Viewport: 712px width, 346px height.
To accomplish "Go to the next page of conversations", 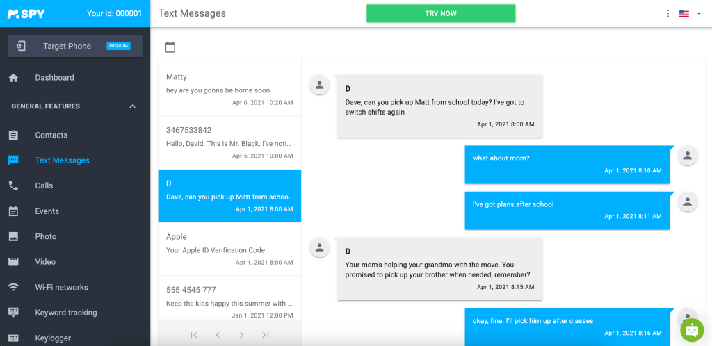I will click(241, 335).
